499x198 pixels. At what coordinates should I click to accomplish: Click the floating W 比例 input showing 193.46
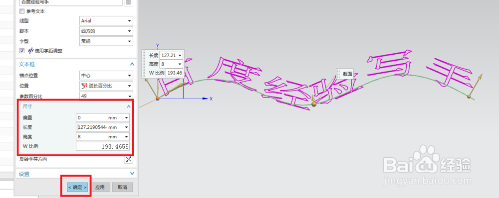[x=174, y=73]
